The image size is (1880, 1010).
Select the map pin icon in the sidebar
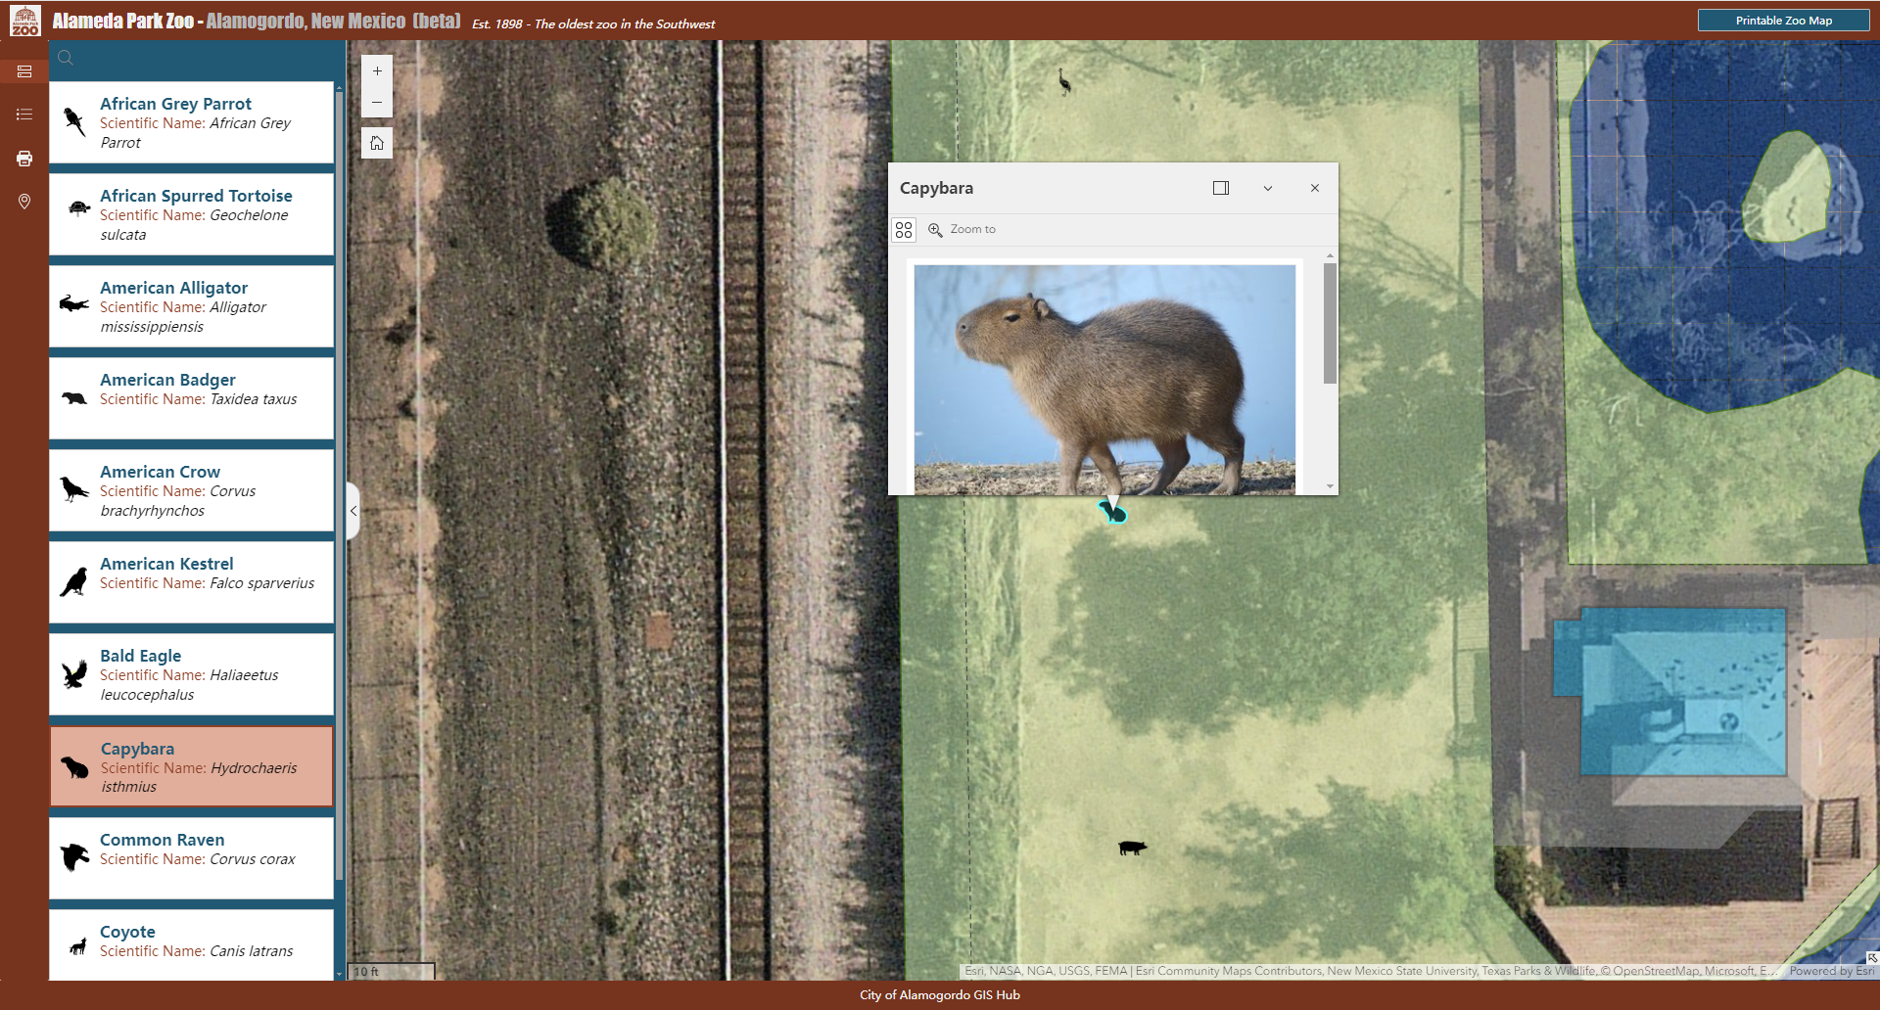coord(24,203)
